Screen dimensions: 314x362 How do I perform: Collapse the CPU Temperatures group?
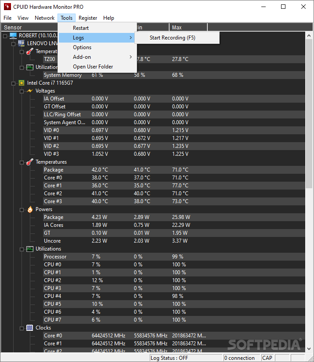pyautogui.click(x=22, y=162)
